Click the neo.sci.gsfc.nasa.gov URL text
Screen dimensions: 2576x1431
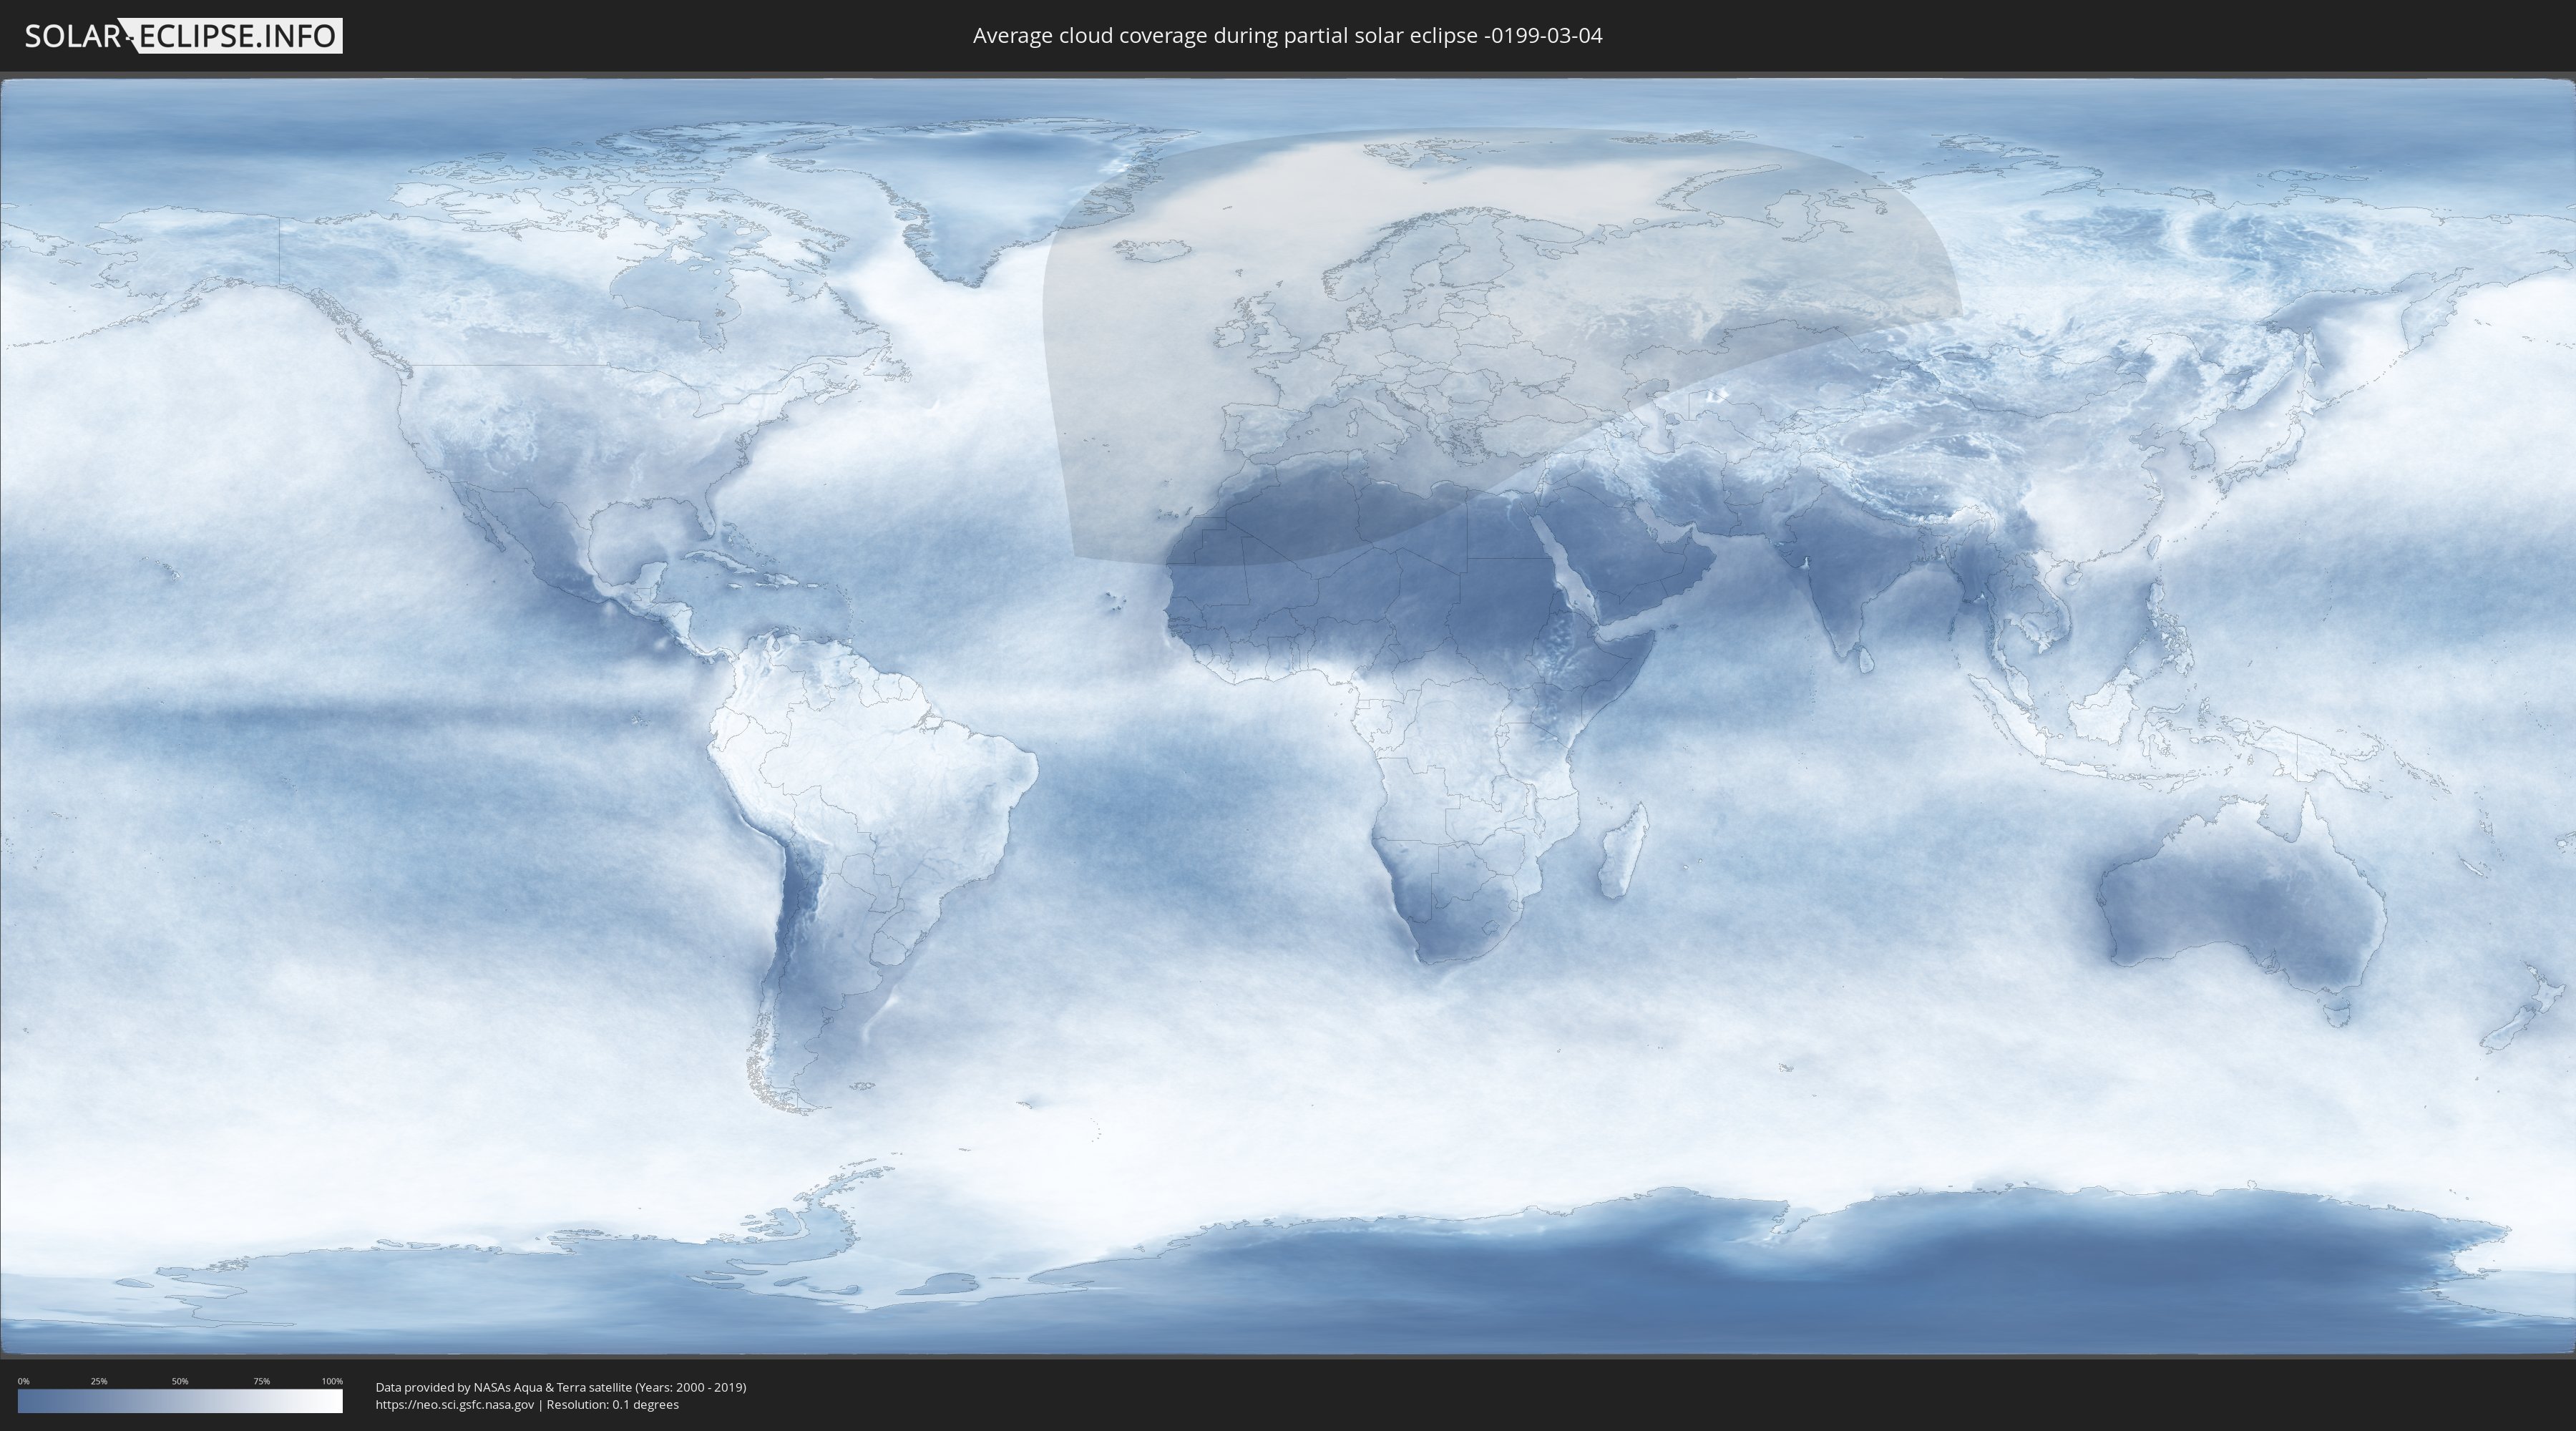tap(455, 1404)
